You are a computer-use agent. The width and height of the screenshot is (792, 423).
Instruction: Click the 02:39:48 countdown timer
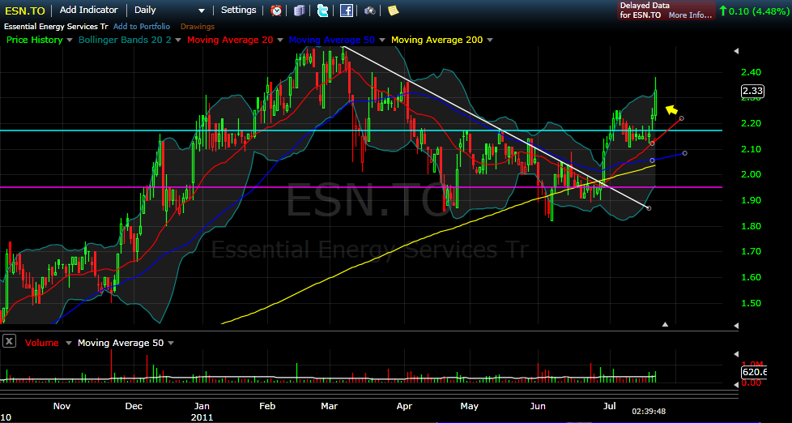(649, 412)
